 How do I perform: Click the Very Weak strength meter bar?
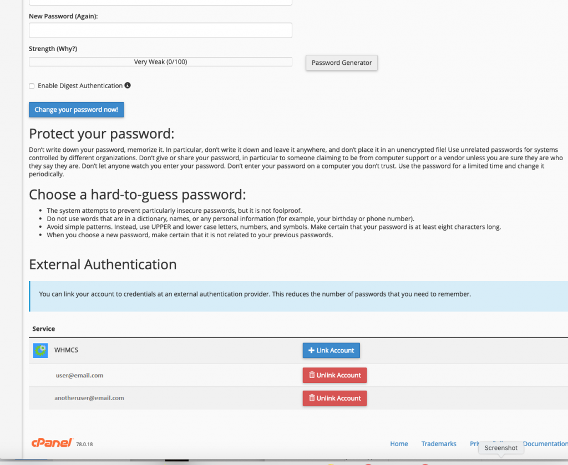coord(160,62)
